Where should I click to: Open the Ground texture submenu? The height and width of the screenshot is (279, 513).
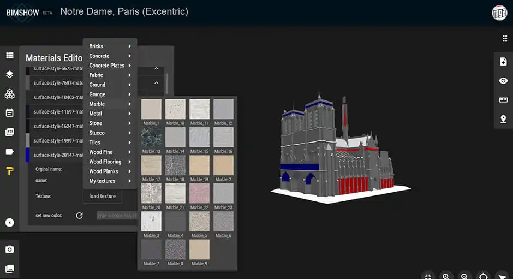[x=110, y=85]
